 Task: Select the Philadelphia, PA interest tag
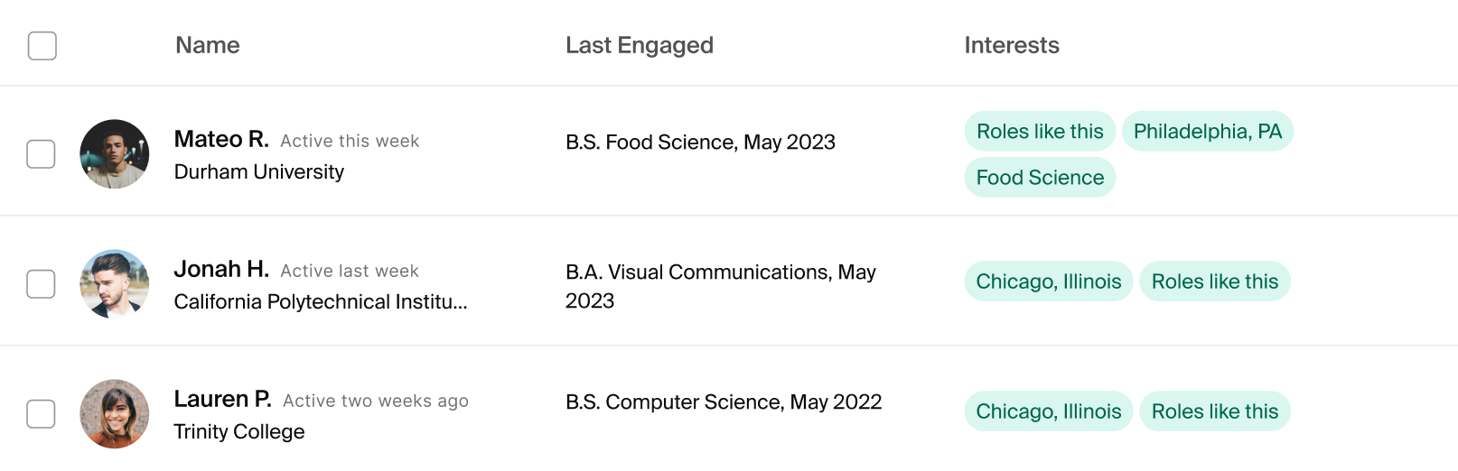pyautogui.click(x=1207, y=132)
